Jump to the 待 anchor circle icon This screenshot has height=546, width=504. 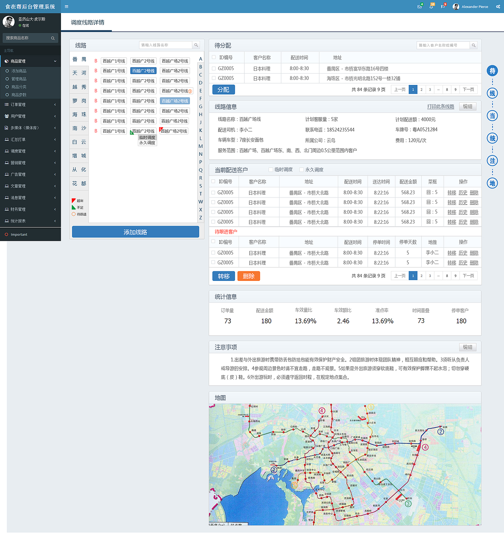[492, 71]
